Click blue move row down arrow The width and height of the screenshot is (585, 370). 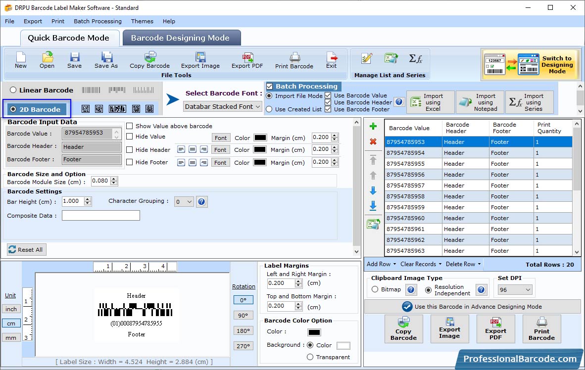click(373, 190)
